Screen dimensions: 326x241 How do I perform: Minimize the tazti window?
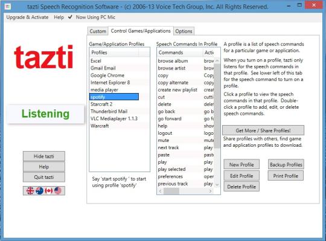(289, 6)
